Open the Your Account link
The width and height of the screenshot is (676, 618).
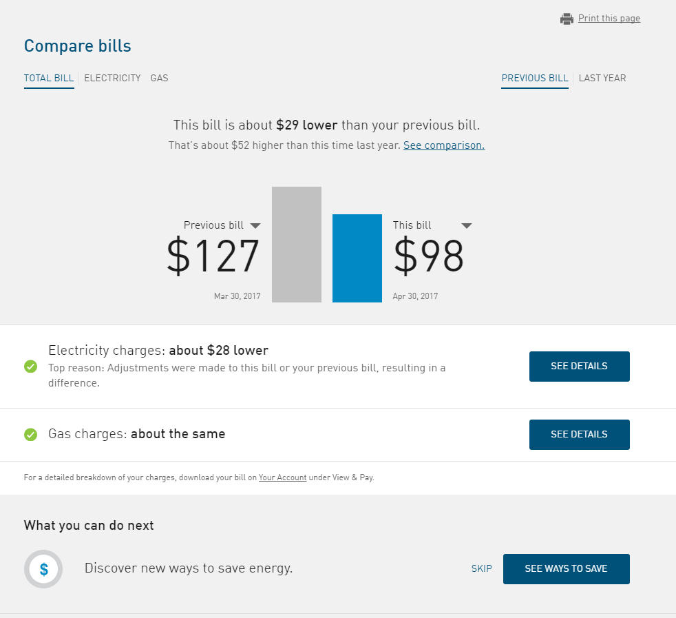(282, 477)
